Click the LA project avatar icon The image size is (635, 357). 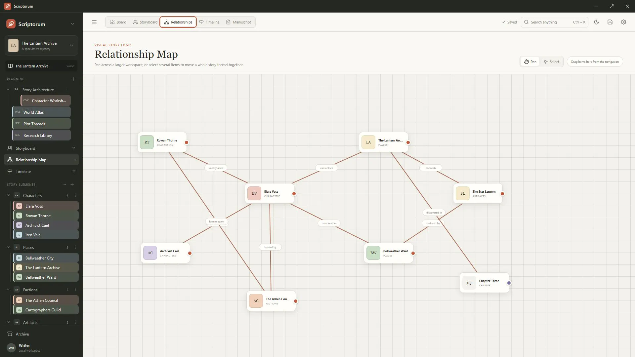[x=13, y=46]
